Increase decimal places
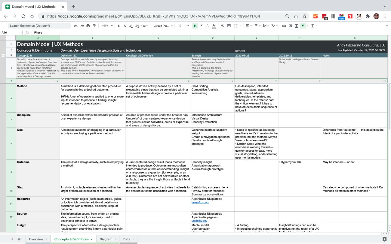The width and height of the screenshot is (391, 244). tap(137, 26)
